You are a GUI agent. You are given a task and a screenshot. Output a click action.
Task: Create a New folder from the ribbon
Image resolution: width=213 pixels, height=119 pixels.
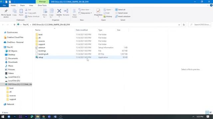tap(75, 13)
